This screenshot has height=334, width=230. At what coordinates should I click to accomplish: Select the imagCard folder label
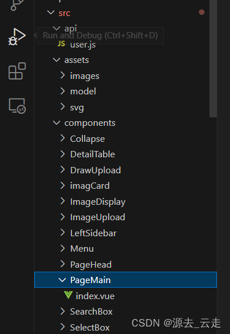(90, 186)
